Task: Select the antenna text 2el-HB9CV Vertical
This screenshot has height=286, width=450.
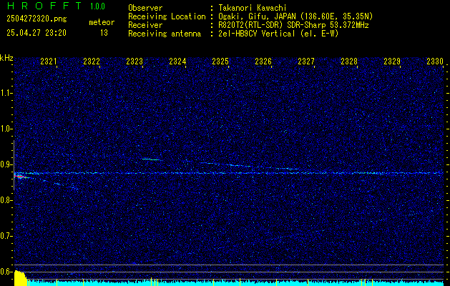Action: pyautogui.click(x=257, y=34)
